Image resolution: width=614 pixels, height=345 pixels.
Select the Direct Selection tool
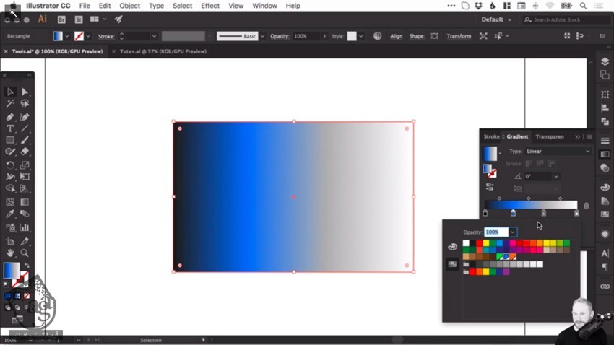[x=25, y=92]
